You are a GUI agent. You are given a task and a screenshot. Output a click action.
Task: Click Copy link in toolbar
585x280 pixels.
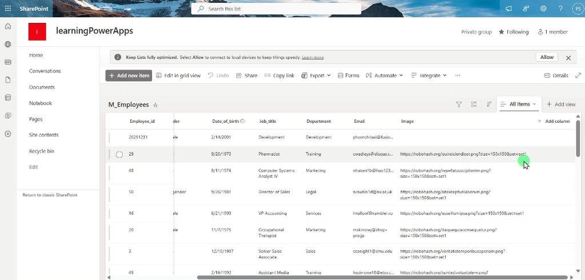pyautogui.click(x=279, y=75)
